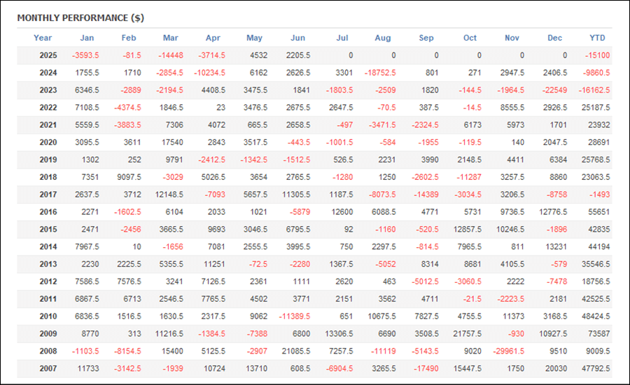This screenshot has width=630, height=385.
Task: Click the Monthly Performance ($) heading
Action: point(80,18)
